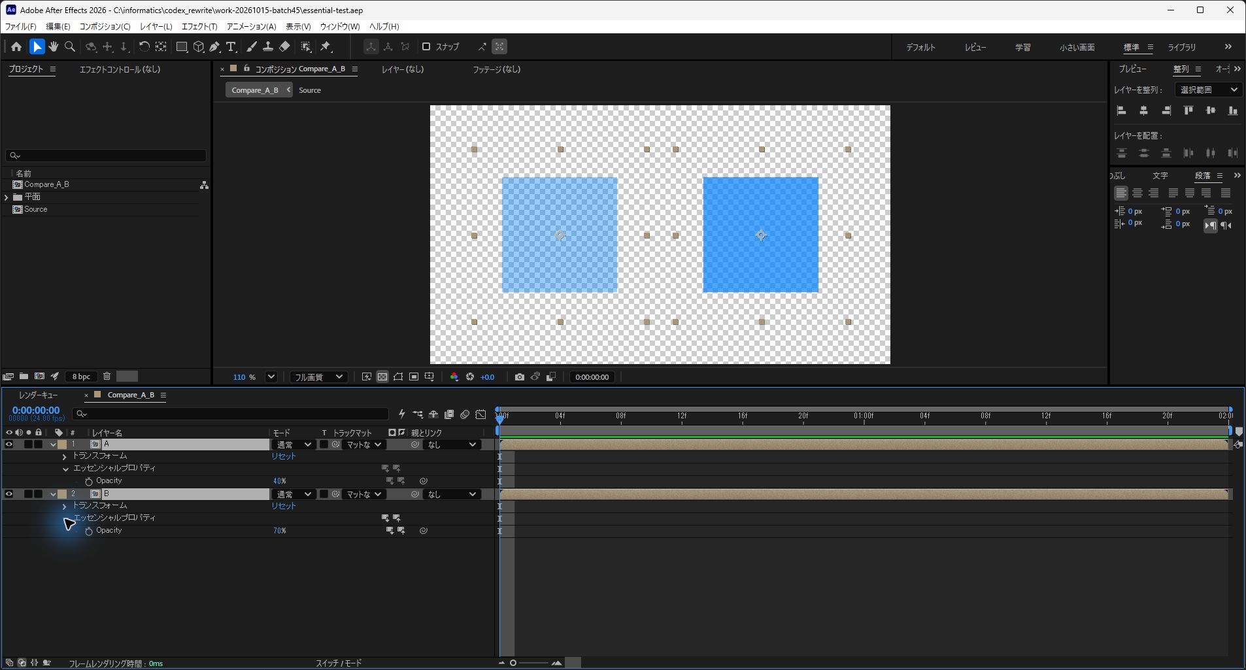Switch to the レンダーキュー tab
1246x670 pixels.
(38, 395)
